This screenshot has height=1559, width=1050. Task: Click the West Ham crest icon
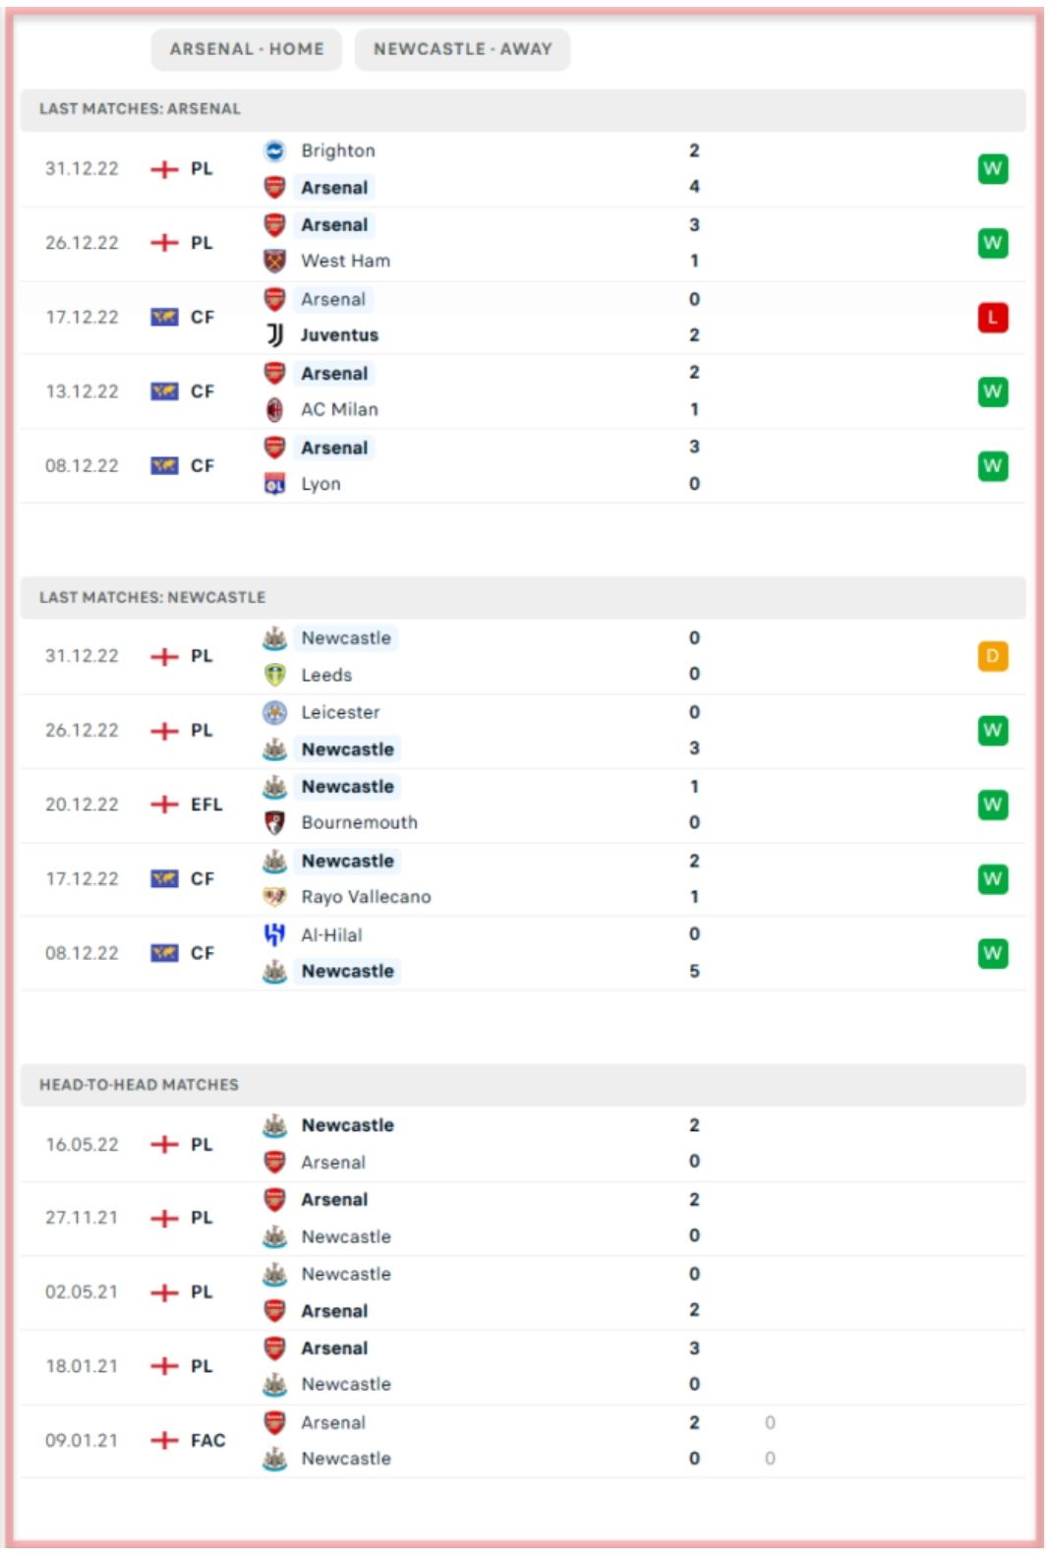point(275,261)
